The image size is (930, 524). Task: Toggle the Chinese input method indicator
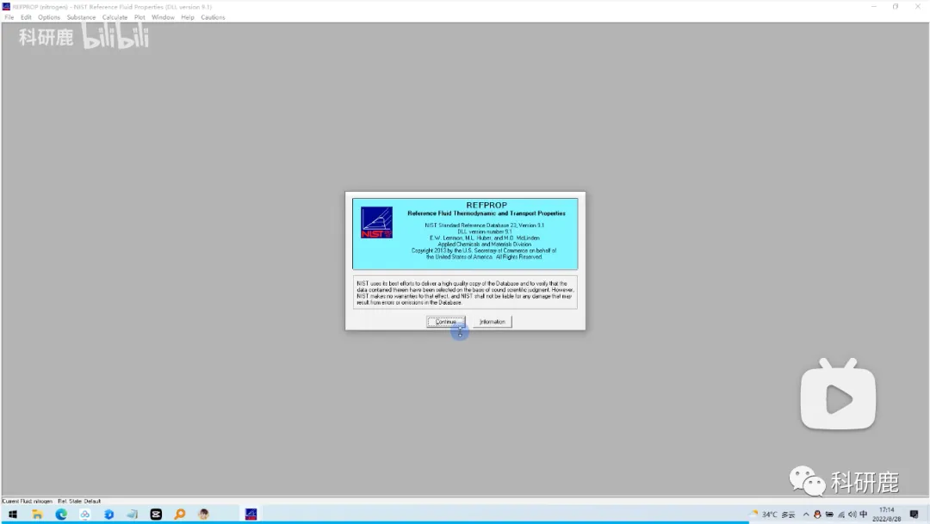point(864,515)
